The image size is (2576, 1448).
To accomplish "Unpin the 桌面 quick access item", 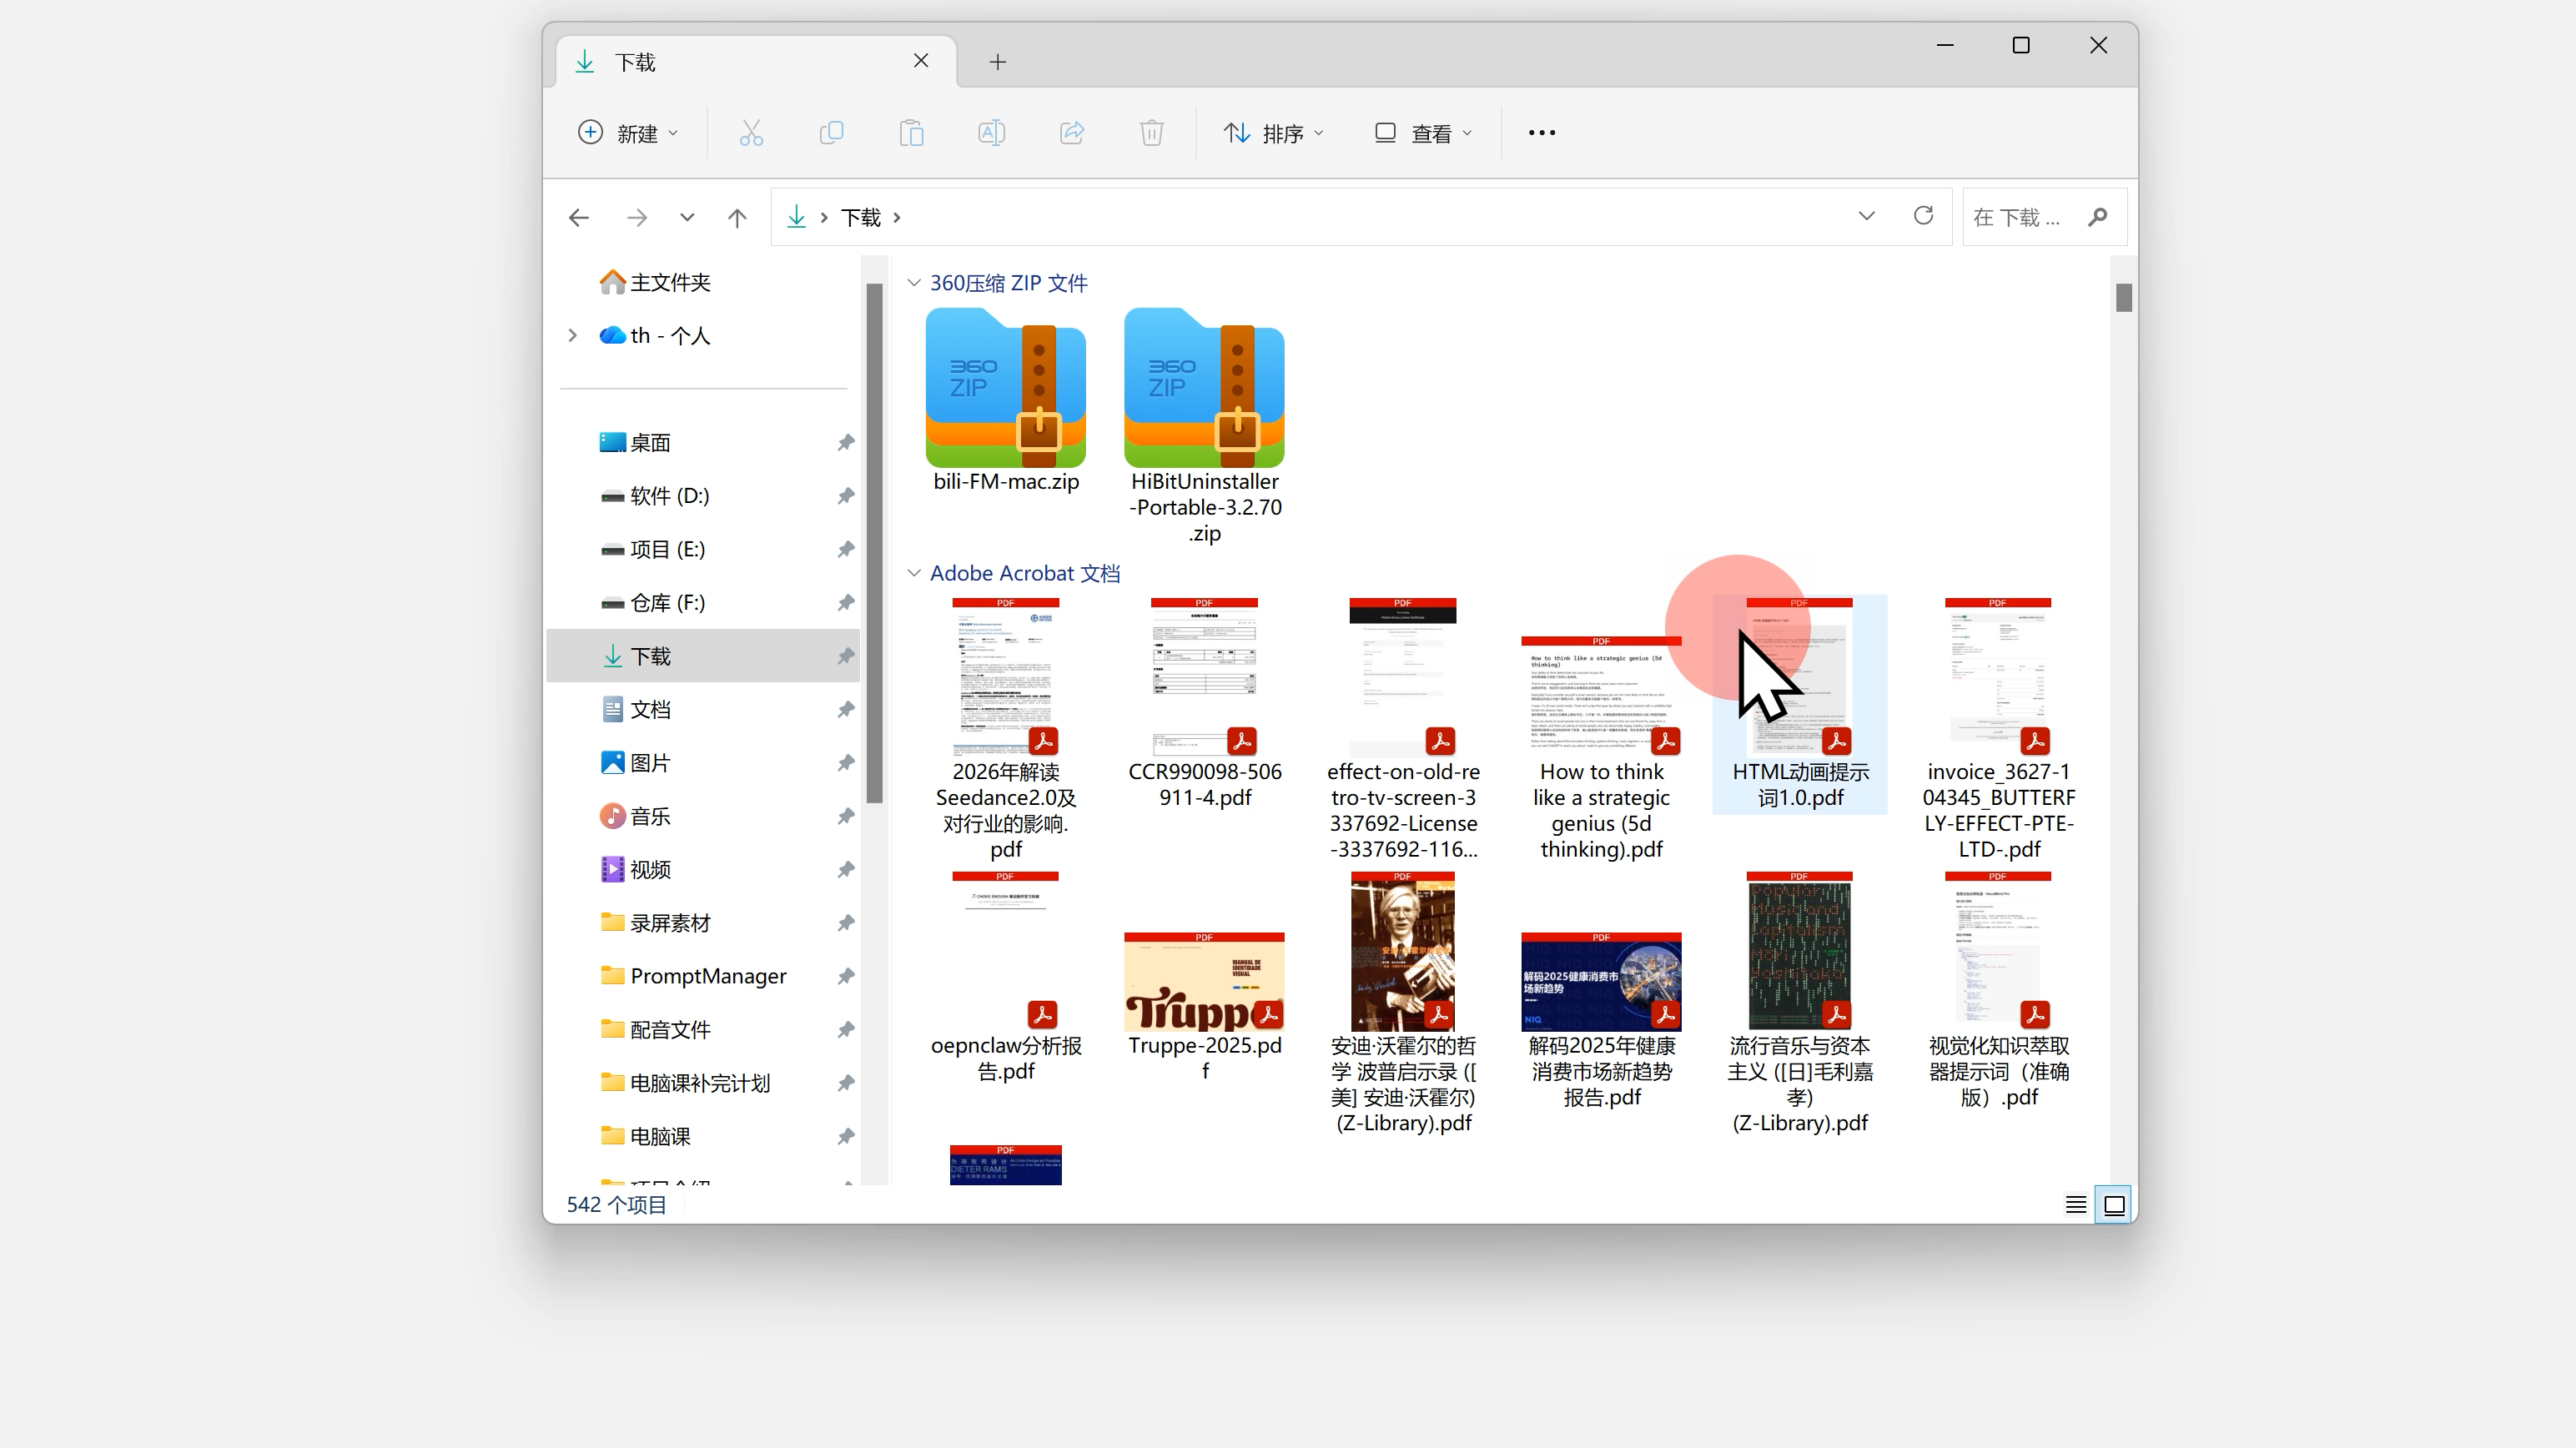I will pyautogui.click(x=846, y=442).
